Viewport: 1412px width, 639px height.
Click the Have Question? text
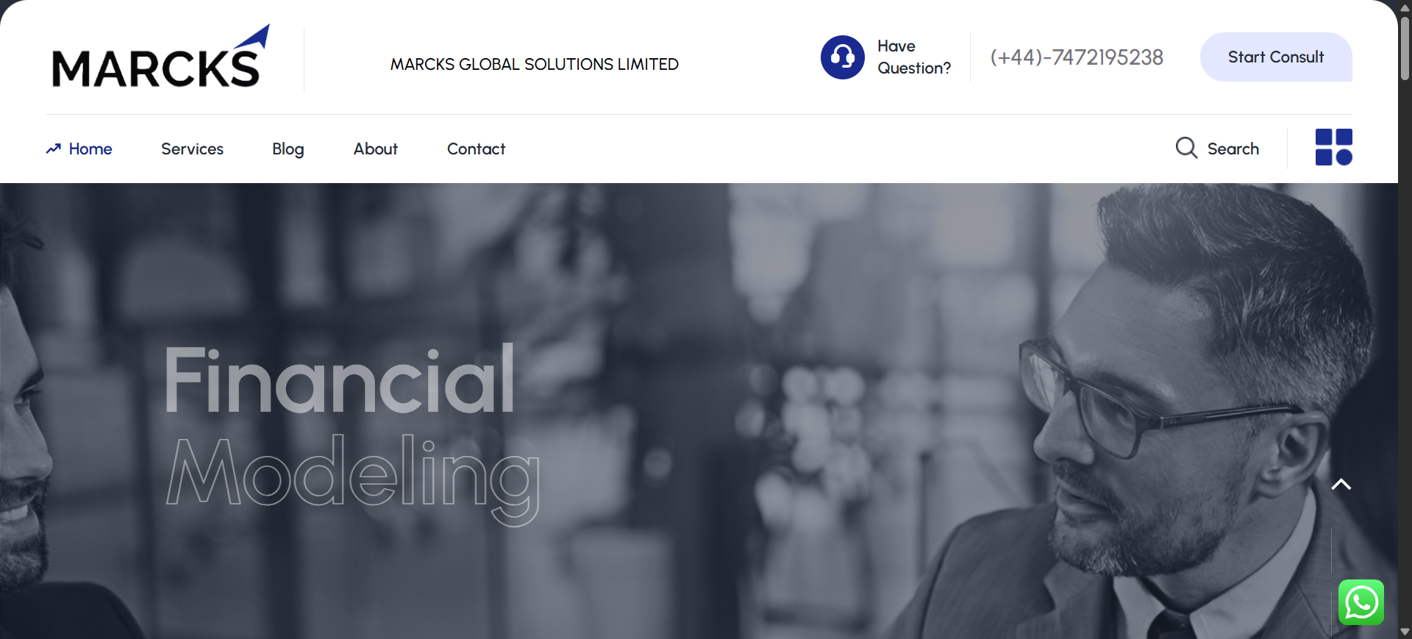point(913,57)
